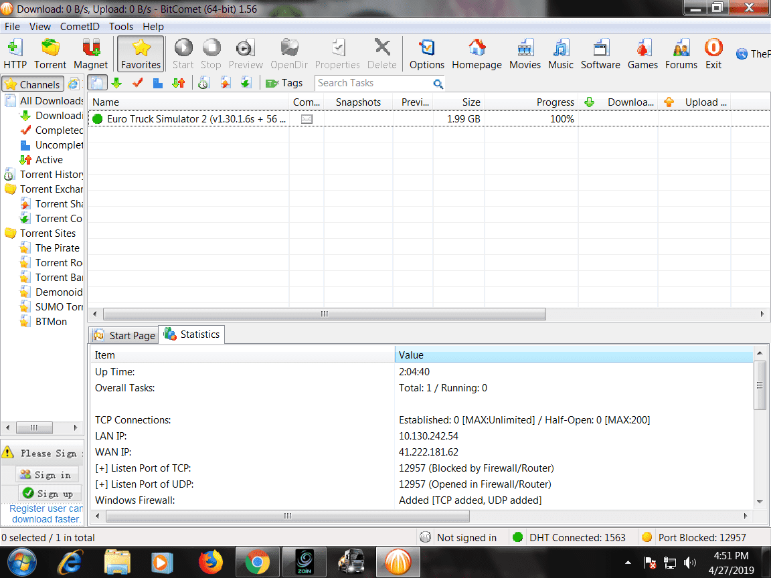771x578 pixels.
Task: Open a Torrent file via toolbar
Action: 50,54
